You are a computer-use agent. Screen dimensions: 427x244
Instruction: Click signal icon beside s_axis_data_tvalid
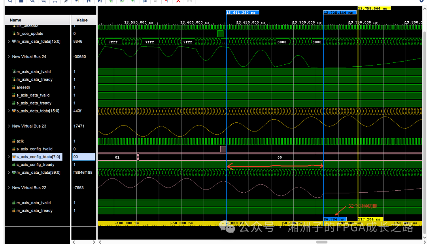point(14,95)
